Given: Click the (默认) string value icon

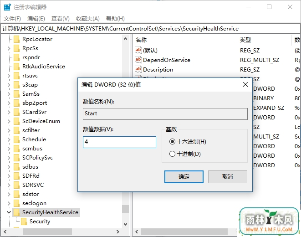Looking at the screenshot, I should point(138,50).
